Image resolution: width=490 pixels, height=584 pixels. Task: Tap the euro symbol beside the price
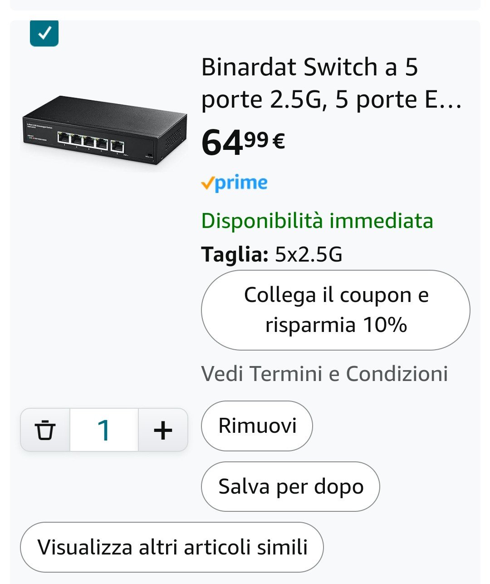pos(279,140)
